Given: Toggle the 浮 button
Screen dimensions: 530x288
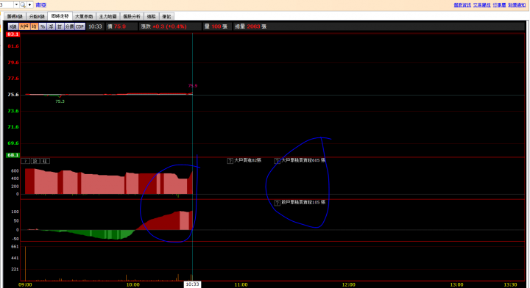Looking at the screenshot, I should (x=51, y=26).
